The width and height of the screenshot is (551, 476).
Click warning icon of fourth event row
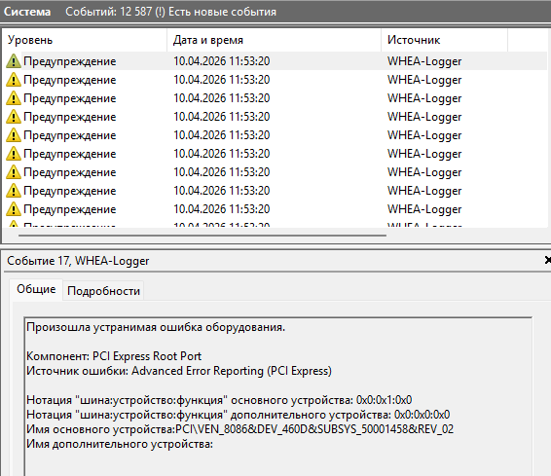coord(14,117)
